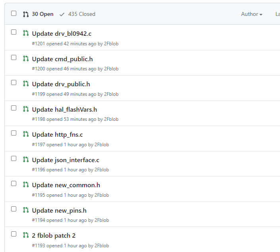
Task: Click pull request icon beside Update hal_flashVars.h
Action: click(26, 109)
